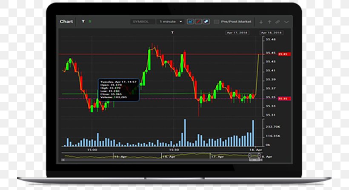This screenshot has height=190, width=349.
Task: Click the 15:30 time axis label
Action: coord(174,150)
